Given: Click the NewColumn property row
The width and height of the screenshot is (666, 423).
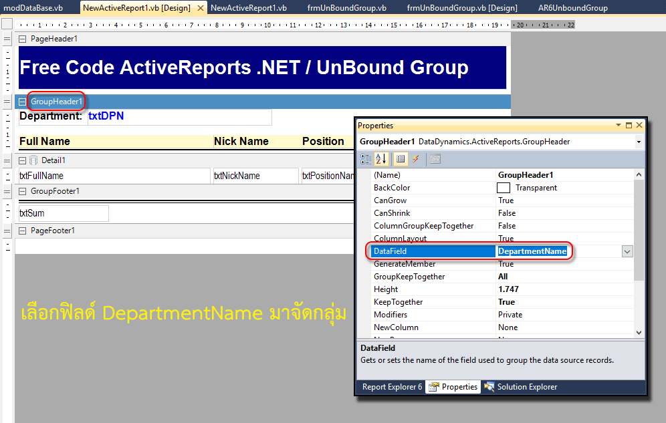Looking at the screenshot, I should [502, 327].
